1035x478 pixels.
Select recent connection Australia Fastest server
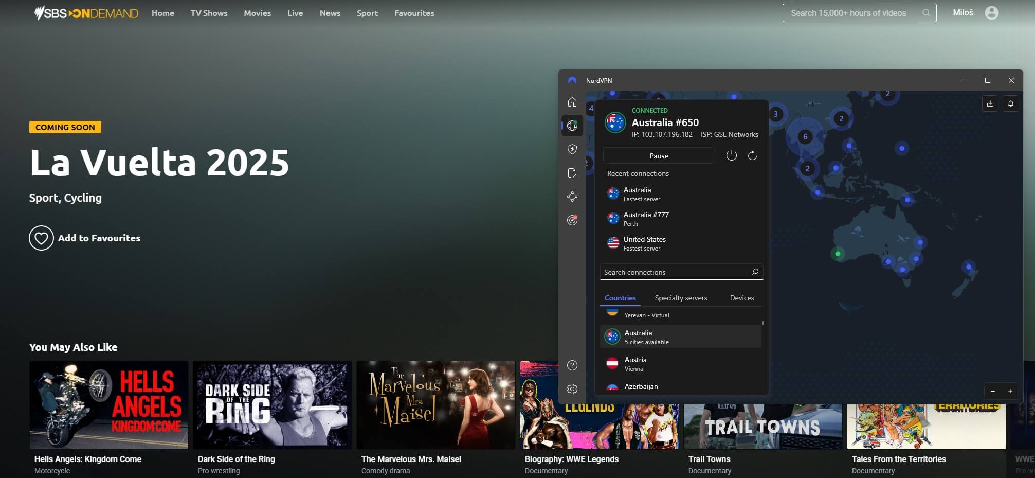681,194
